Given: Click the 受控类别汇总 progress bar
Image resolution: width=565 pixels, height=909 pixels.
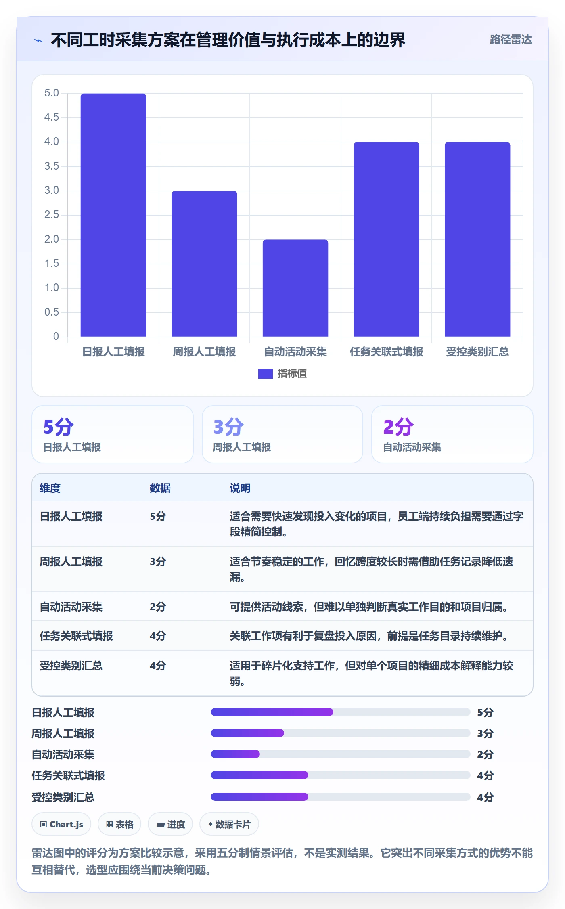Looking at the screenshot, I should click(x=340, y=797).
